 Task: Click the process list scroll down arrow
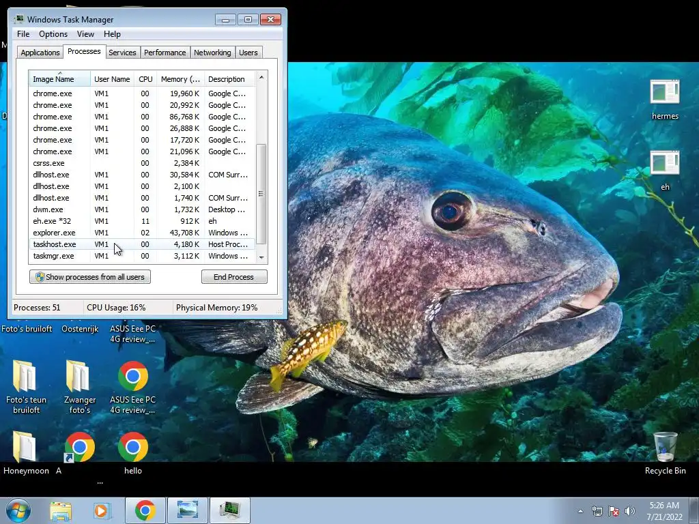tap(261, 257)
